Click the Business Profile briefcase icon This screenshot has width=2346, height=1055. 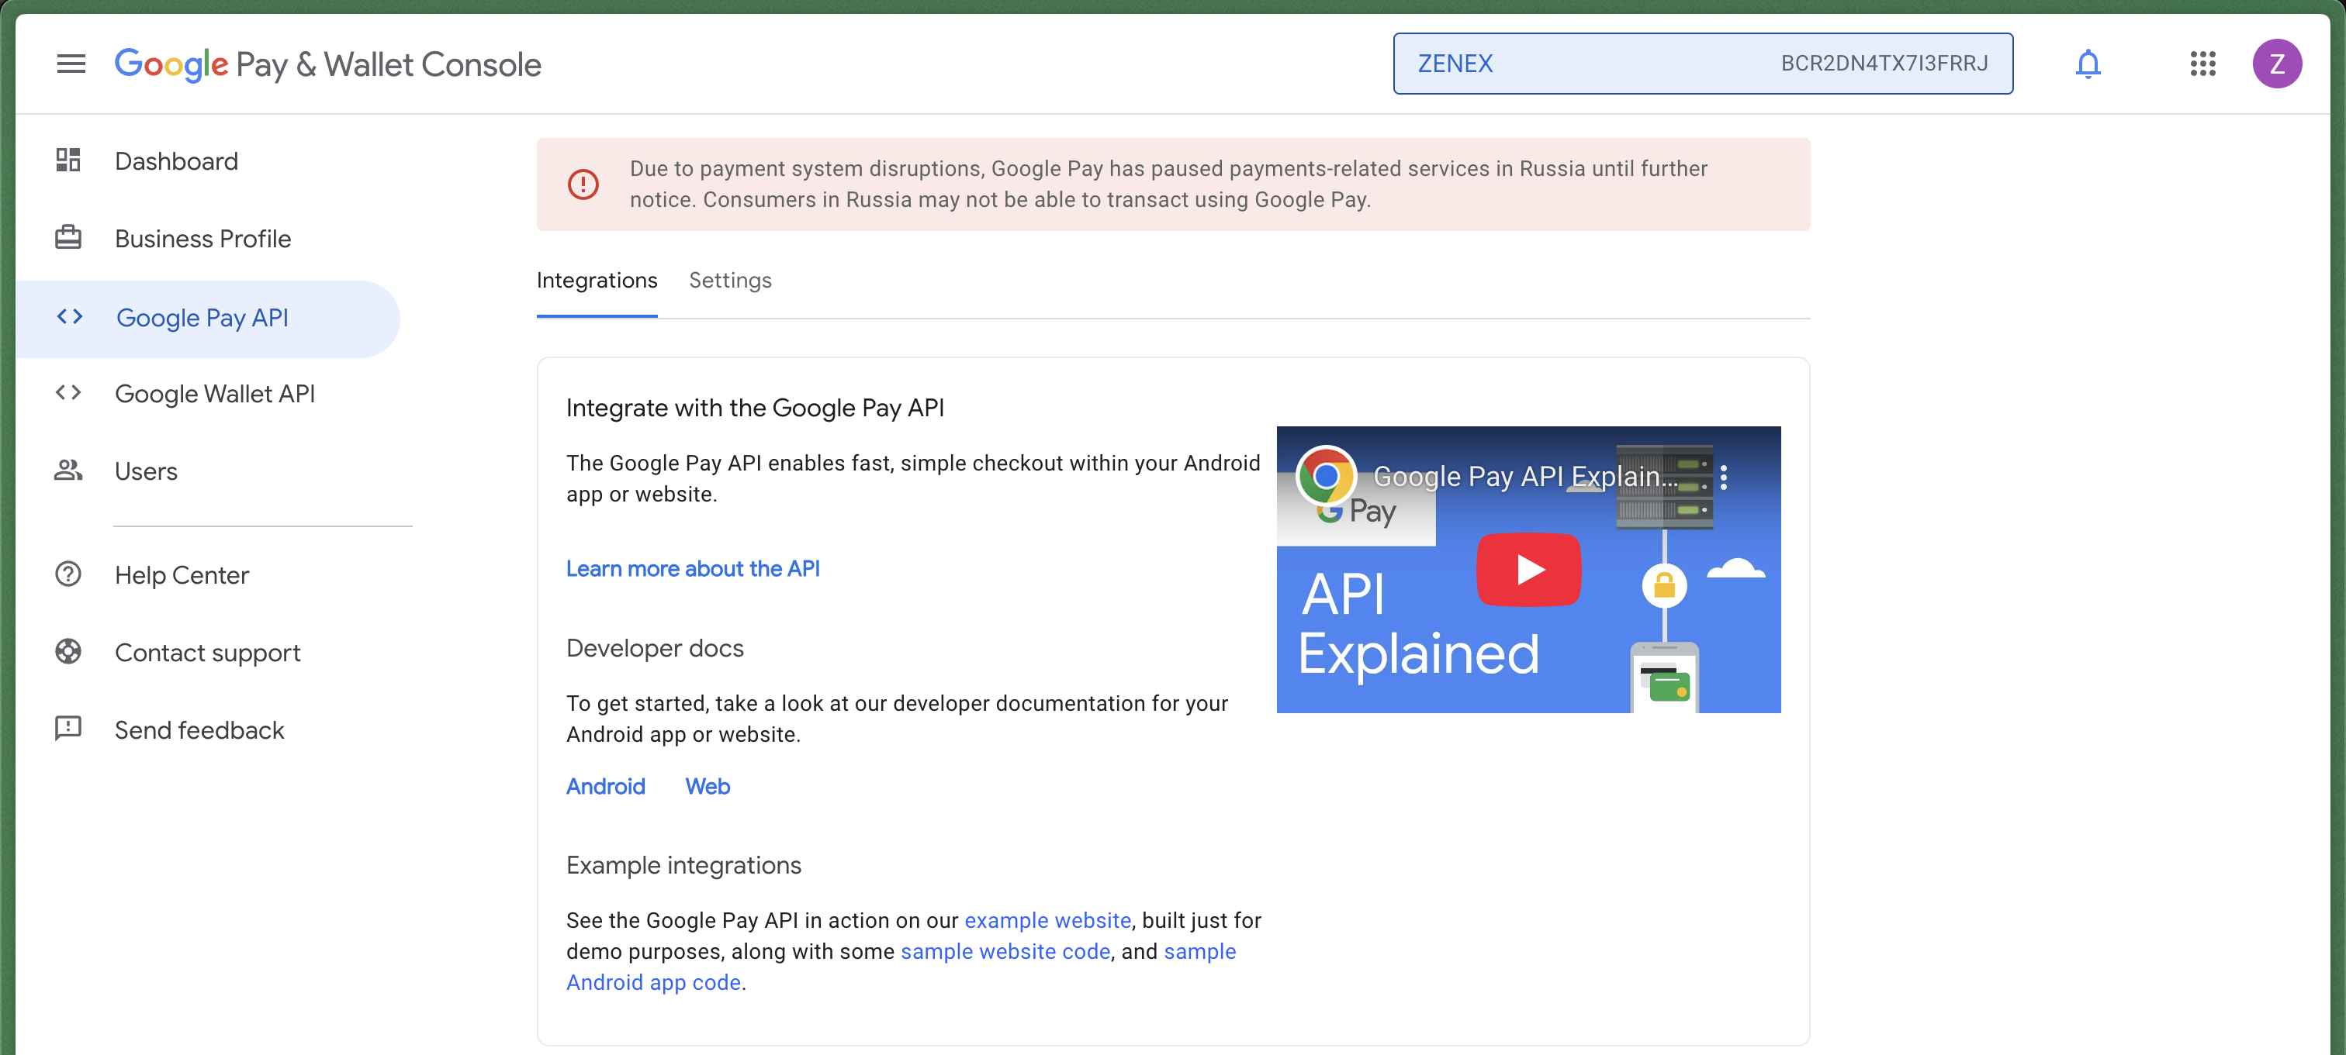tap(68, 237)
